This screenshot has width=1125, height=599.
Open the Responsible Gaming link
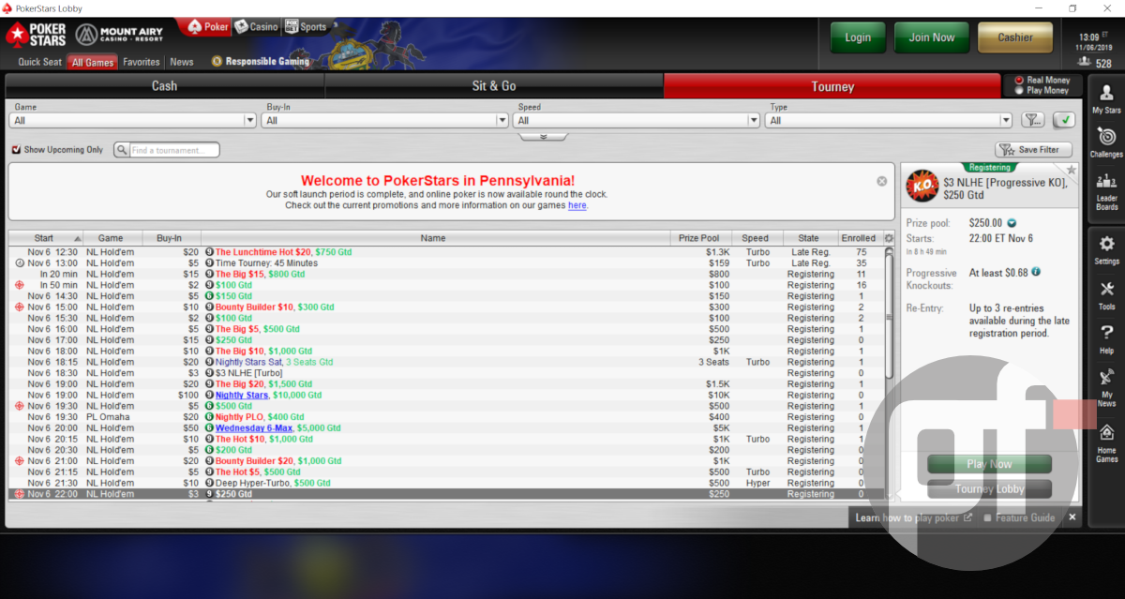point(261,62)
